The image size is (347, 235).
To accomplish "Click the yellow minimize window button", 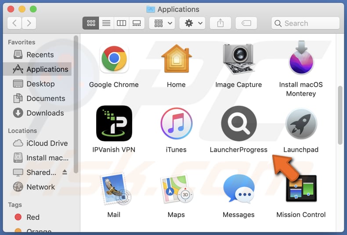I will pos(22,9).
